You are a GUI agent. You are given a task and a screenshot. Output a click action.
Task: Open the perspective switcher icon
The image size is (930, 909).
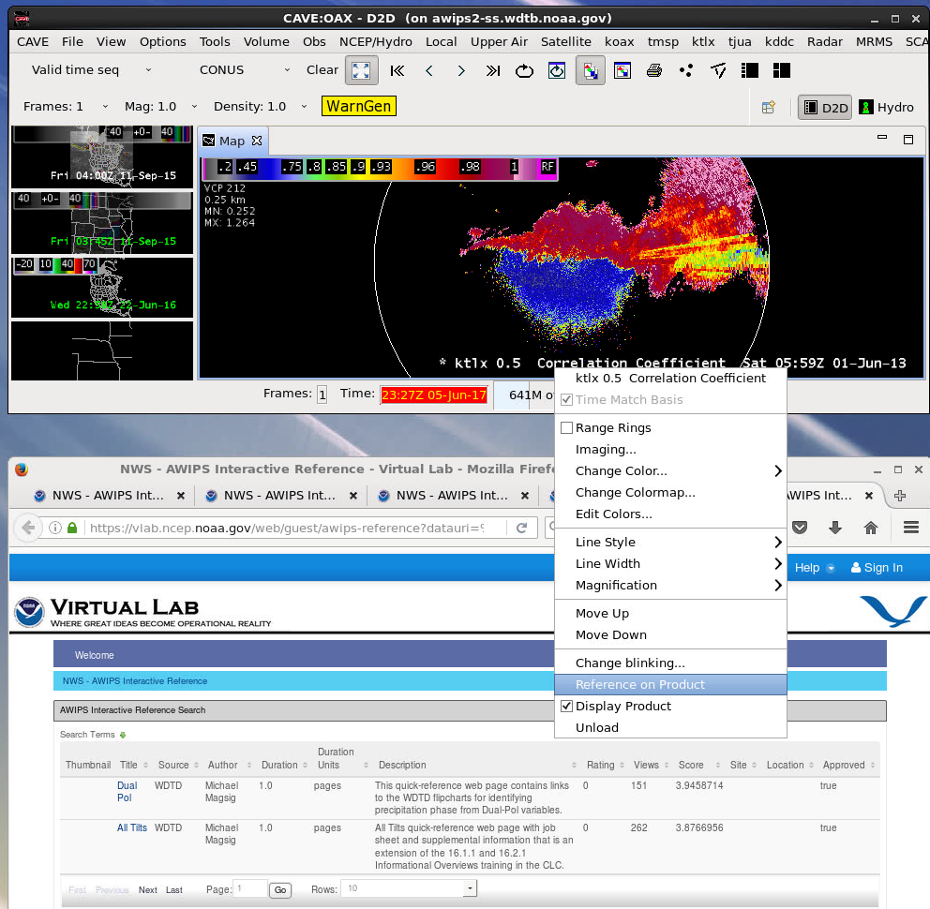(x=768, y=108)
